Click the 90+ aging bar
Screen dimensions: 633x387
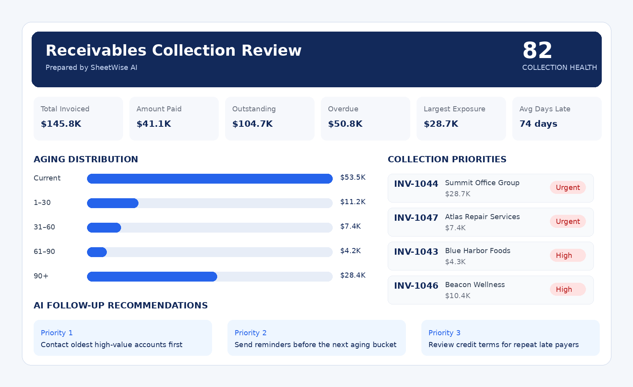pyautogui.click(x=210, y=276)
